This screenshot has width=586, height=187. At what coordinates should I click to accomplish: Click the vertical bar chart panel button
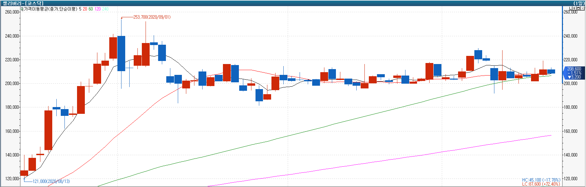575,8
